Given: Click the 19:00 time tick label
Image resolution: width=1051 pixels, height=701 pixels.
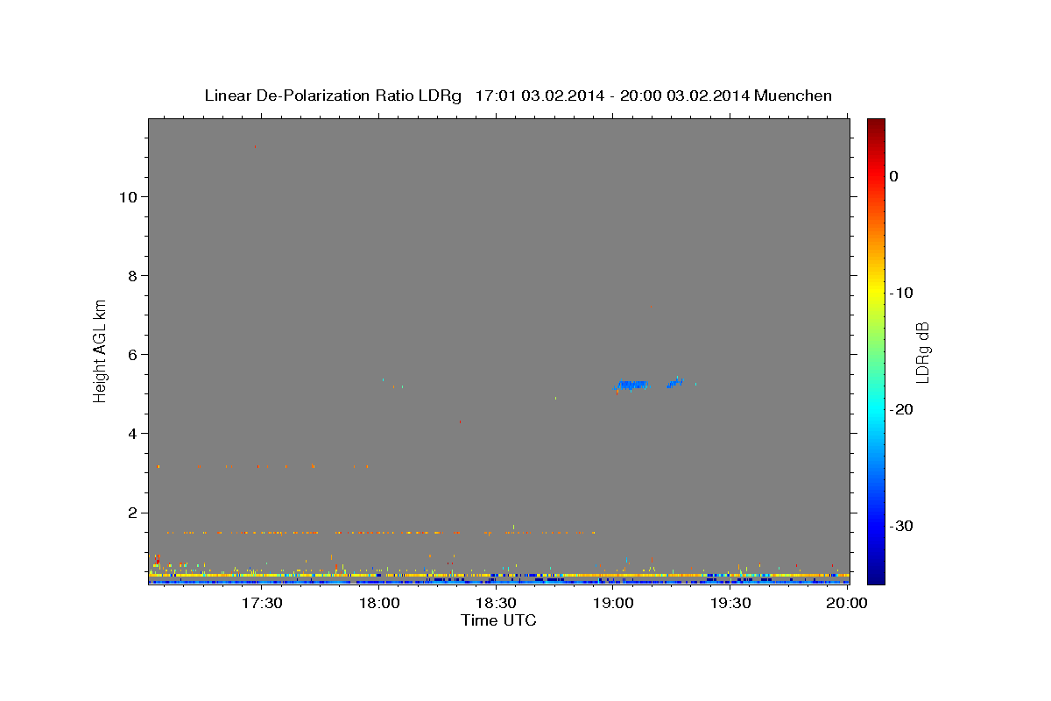Looking at the screenshot, I should tap(613, 603).
